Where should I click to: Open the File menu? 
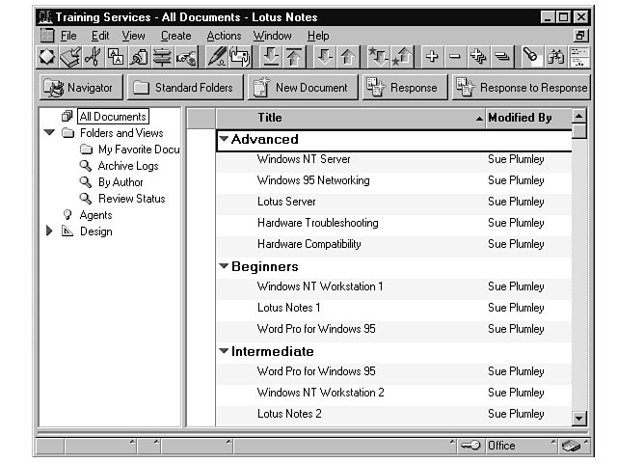tap(68, 36)
